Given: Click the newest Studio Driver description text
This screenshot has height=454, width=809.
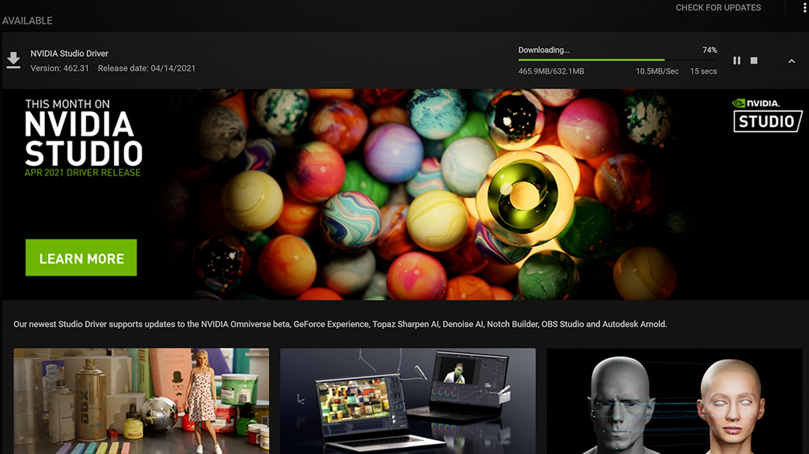Looking at the screenshot, I should (x=340, y=324).
